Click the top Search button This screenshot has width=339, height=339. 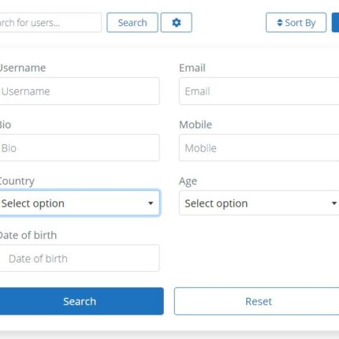132,23
